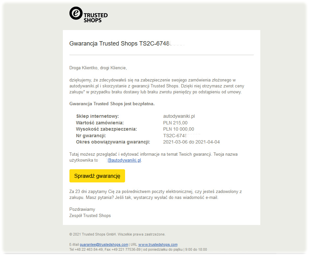The image size is (309, 255).
Task: Click the paragraph starting Tutaj możesz przeglądać
Action: (x=154, y=157)
